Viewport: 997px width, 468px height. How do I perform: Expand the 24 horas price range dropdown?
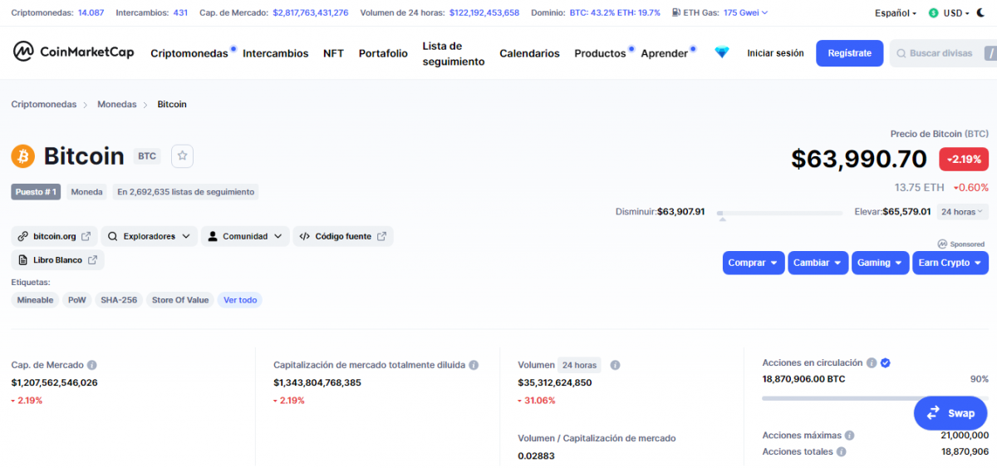point(962,212)
